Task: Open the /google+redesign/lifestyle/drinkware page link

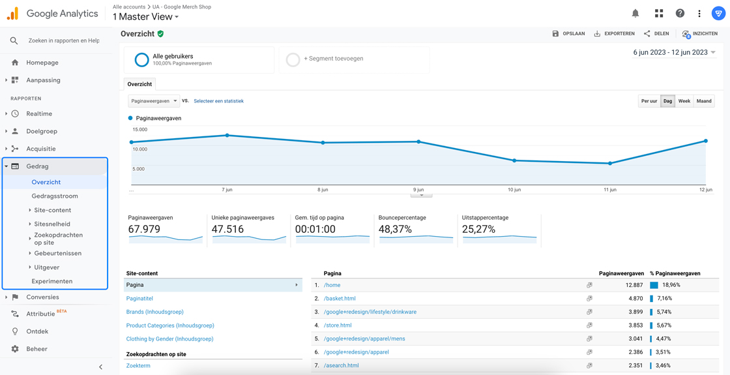Action: (370, 312)
